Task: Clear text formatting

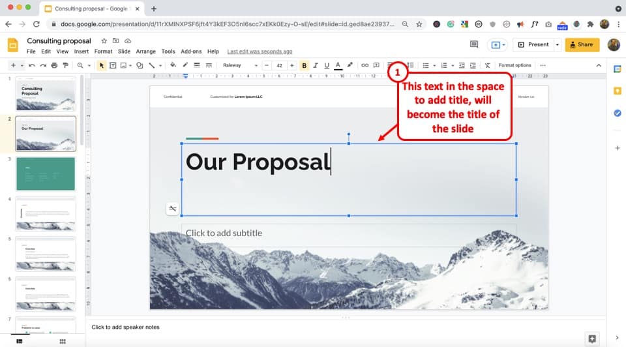Action: point(488,65)
